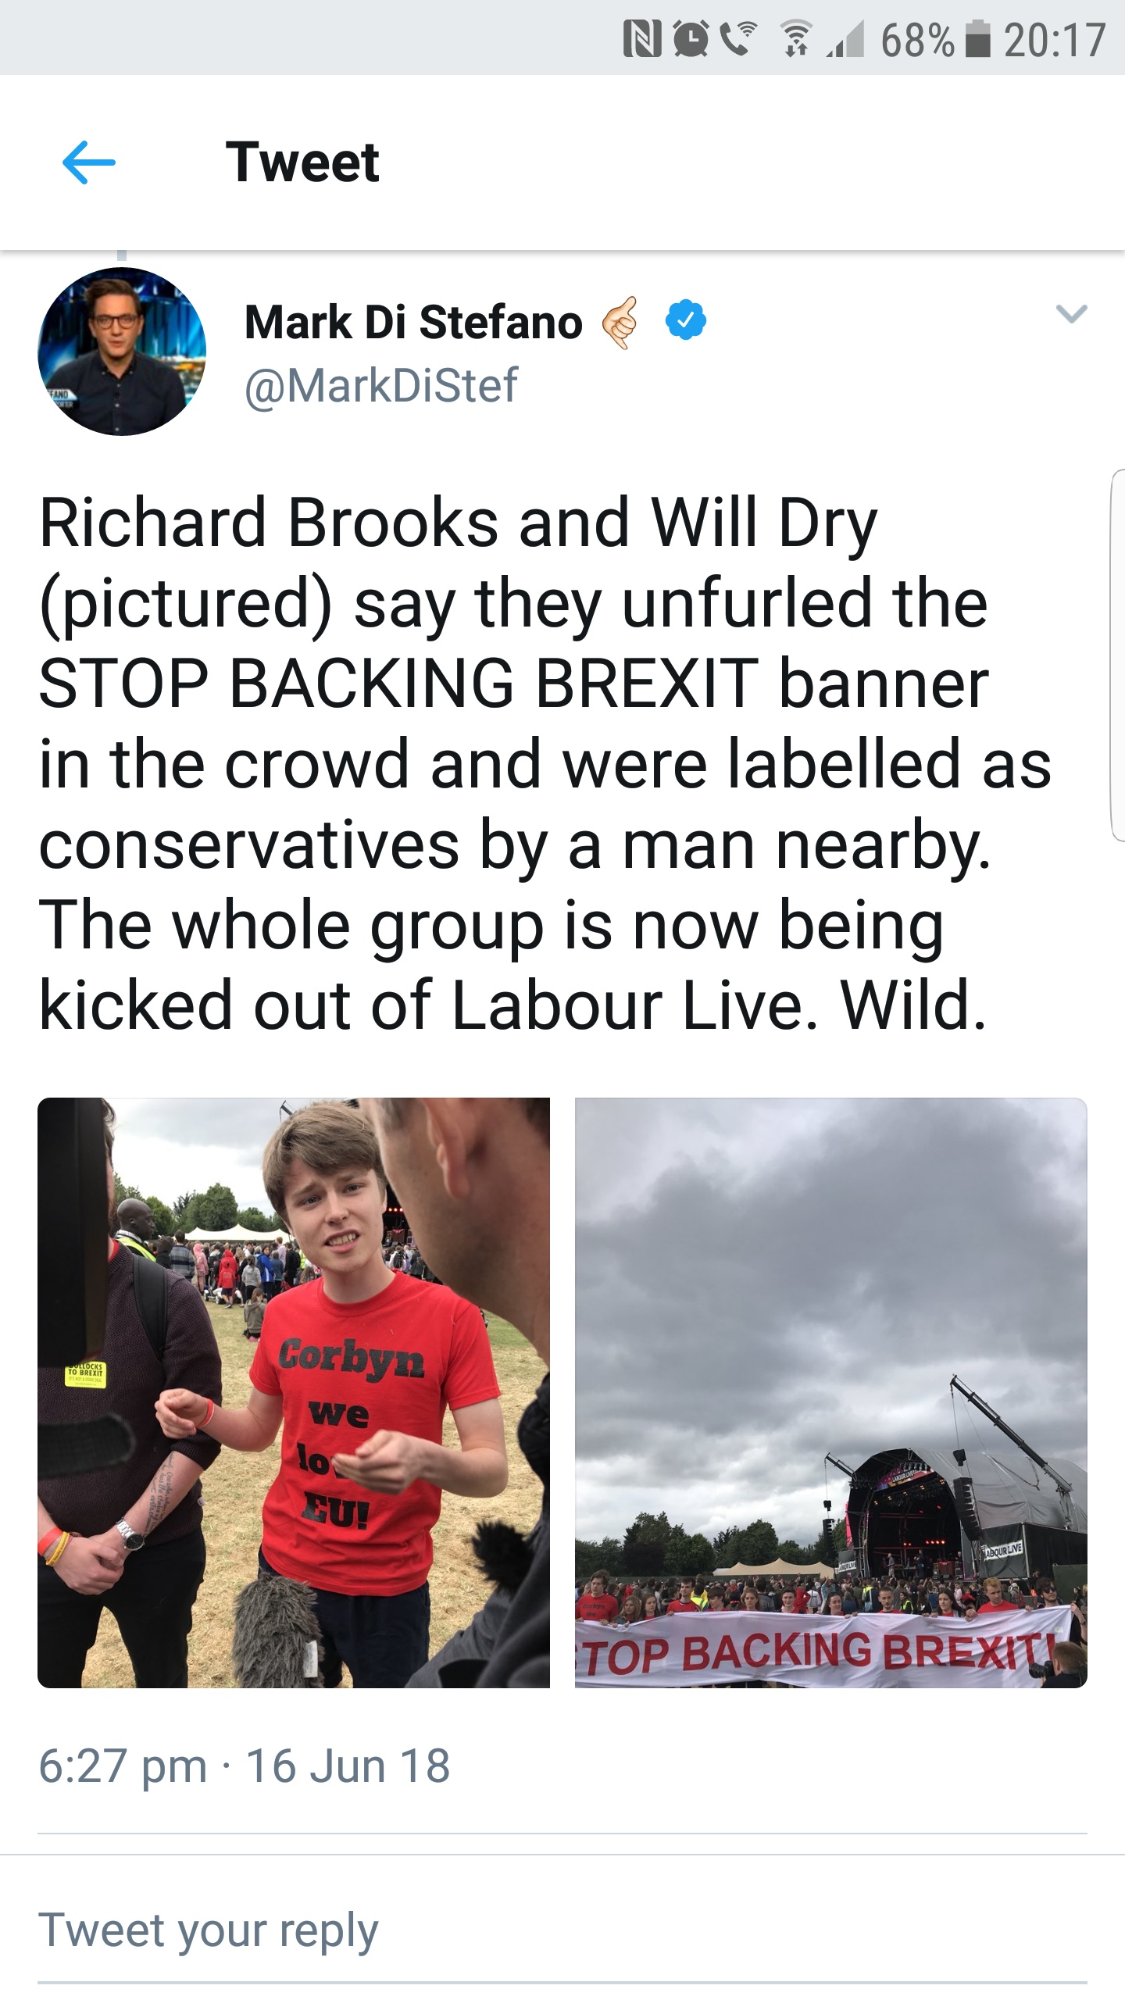
Task: Tap the battery icon in status bar
Action: coord(977,41)
